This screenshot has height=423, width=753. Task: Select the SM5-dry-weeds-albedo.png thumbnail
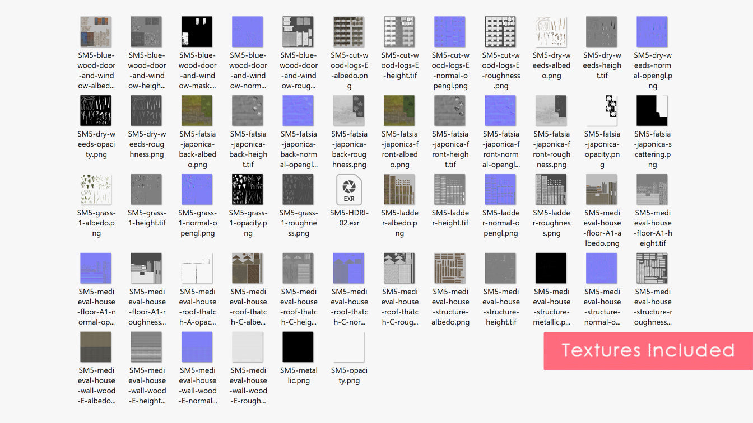point(551,32)
